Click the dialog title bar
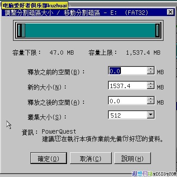 pos(84,13)
